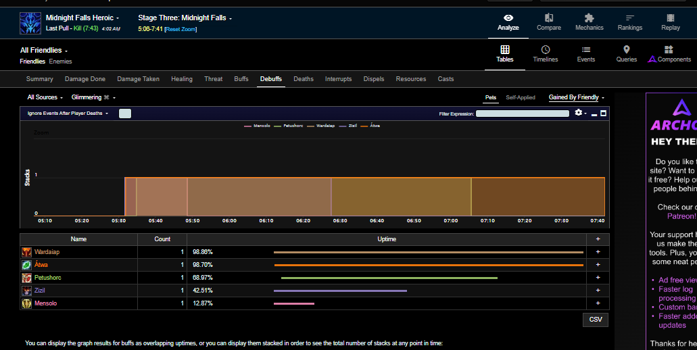
Task: Expand Ignore Events After Player Deaths dropdown
Action: [x=67, y=114]
